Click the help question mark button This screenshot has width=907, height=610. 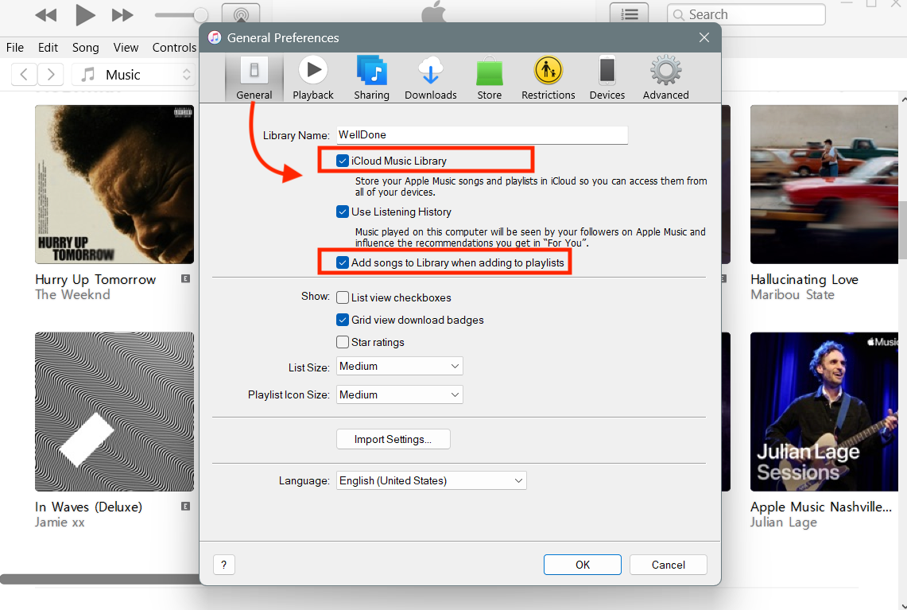(224, 565)
